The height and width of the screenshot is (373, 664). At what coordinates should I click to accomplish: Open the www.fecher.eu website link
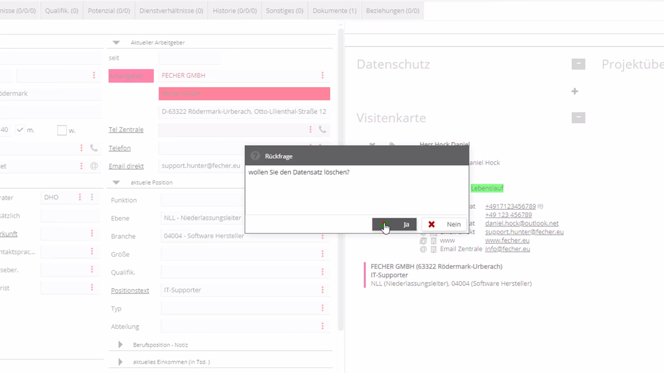pyautogui.click(x=507, y=240)
